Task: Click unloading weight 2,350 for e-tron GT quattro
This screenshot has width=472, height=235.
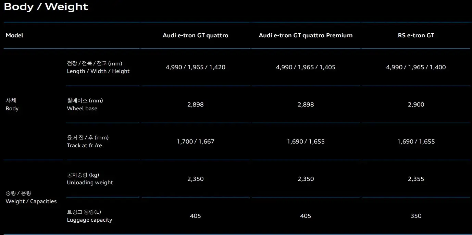Action: (196, 179)
